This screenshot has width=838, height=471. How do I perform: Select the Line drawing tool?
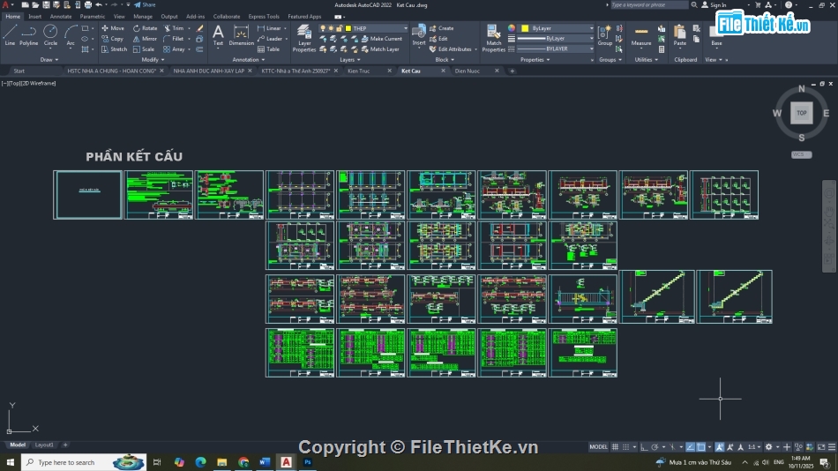coord(10,34)
